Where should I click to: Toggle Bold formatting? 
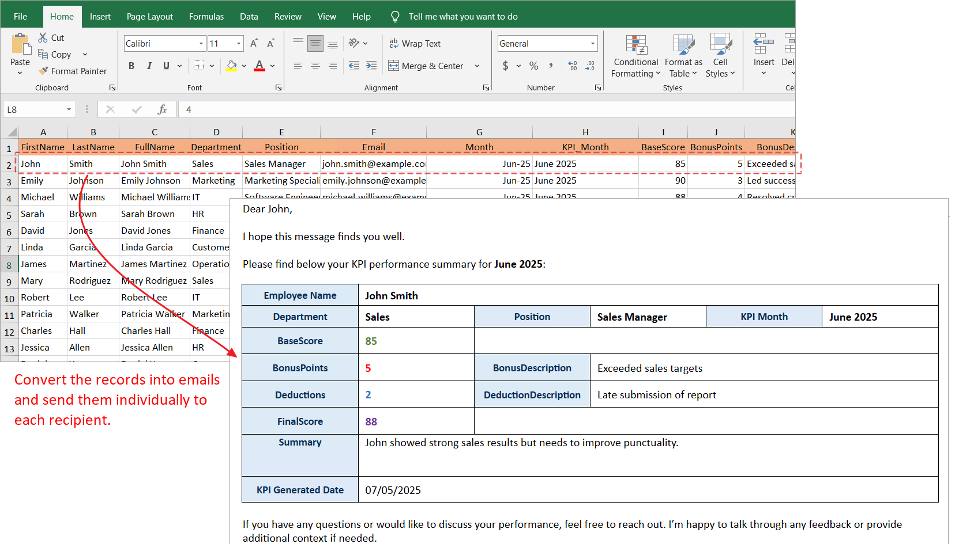131,66
